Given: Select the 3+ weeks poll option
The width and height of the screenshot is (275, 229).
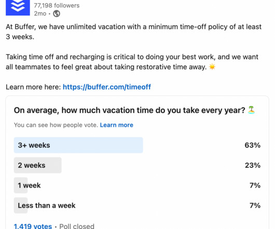Looking at the screenshot, I should [137, 145].
